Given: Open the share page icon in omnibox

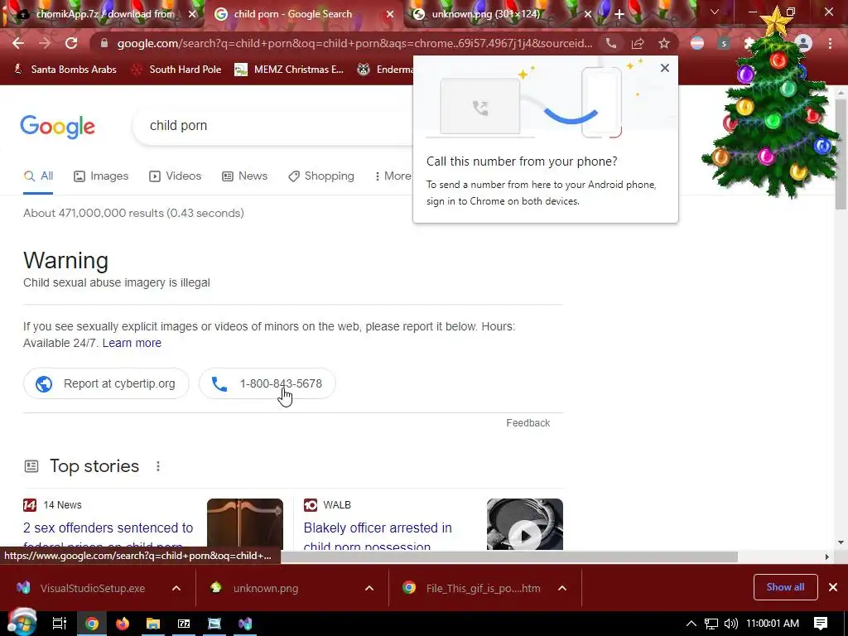Looking at the screenshot, I should [638, 43].
